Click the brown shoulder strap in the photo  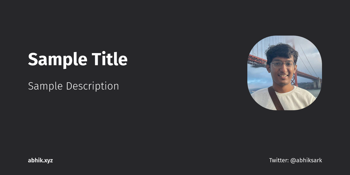(x=275, y=98)
